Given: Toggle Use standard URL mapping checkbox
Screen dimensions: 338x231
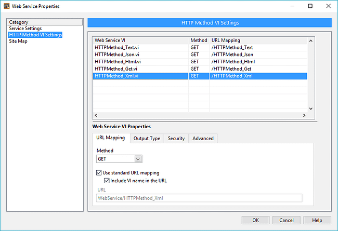Looking at the screenshot, I should [x=100, y=173].
